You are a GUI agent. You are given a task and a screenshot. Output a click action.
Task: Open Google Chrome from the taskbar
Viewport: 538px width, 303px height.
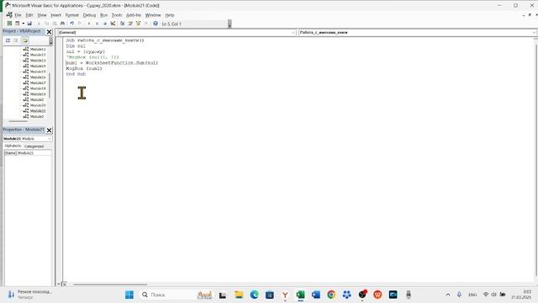point(331,295)
